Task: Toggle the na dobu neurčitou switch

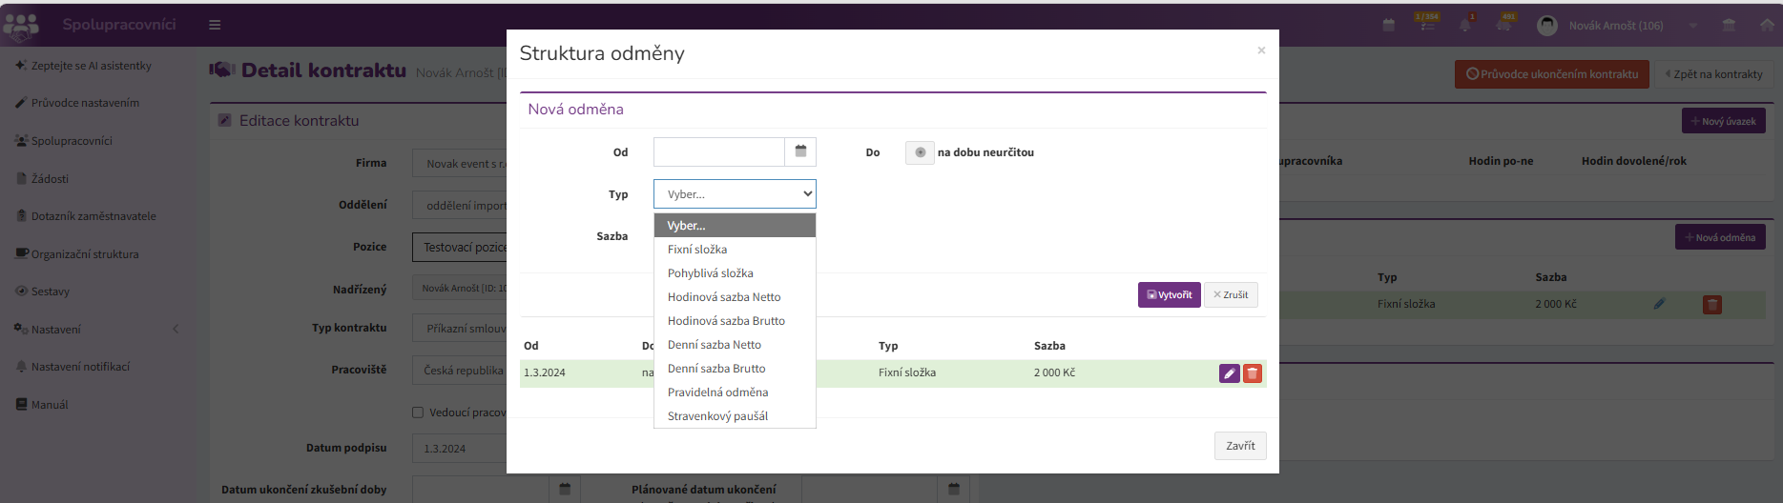Action: tap(920, 152)
